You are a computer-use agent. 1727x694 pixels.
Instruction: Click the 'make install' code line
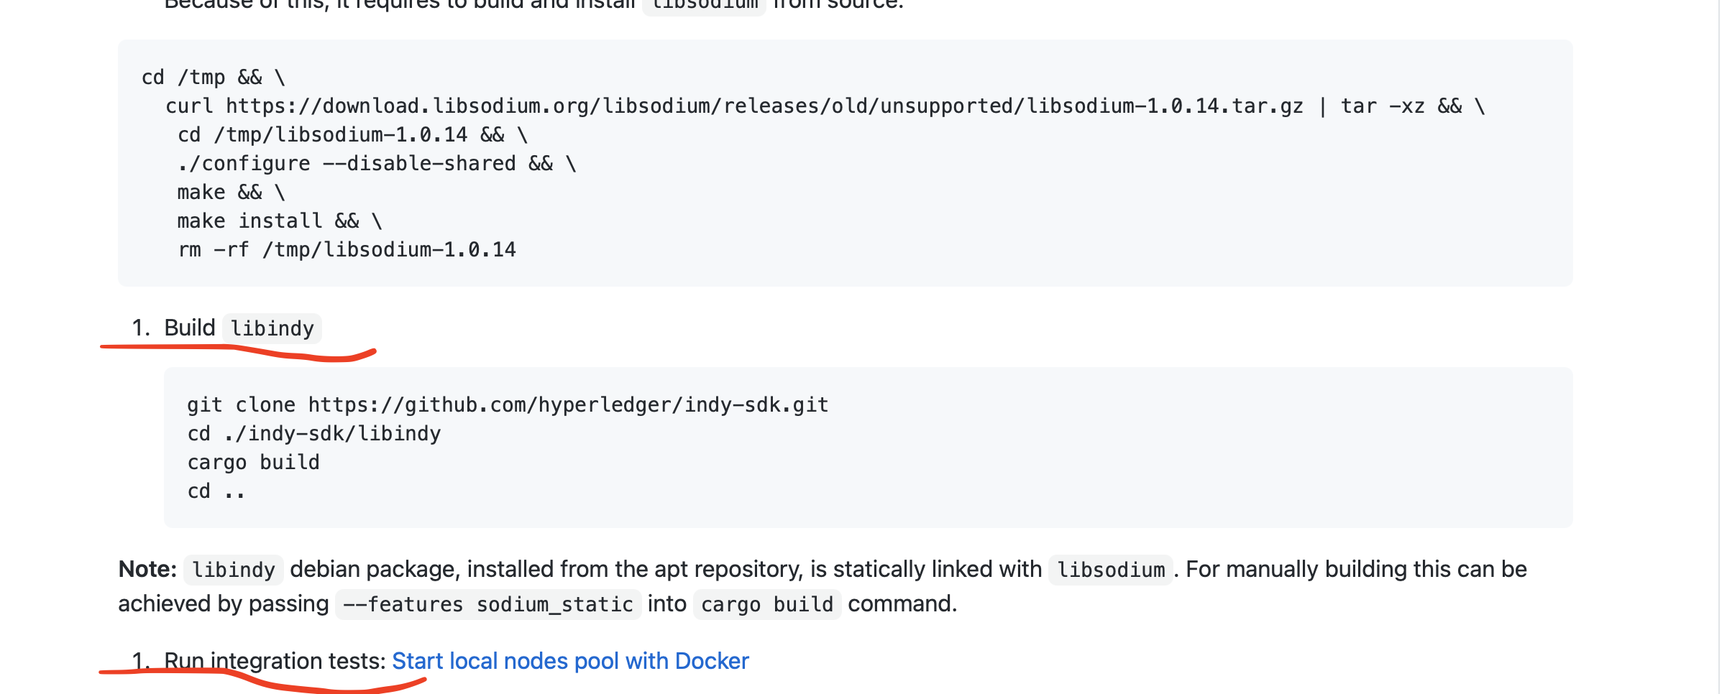click(x=279, y=221)
